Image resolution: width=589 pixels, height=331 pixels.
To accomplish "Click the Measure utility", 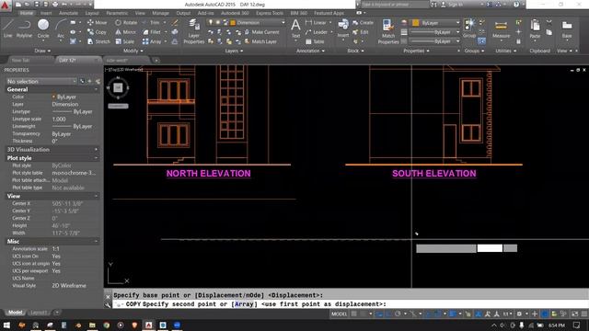I will (501, 29).
